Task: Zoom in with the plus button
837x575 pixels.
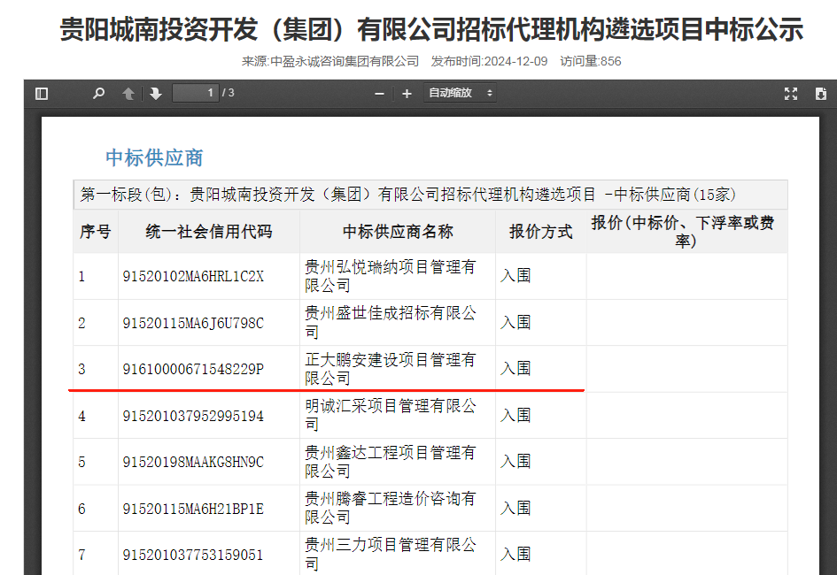Action: tap(407, 94)
